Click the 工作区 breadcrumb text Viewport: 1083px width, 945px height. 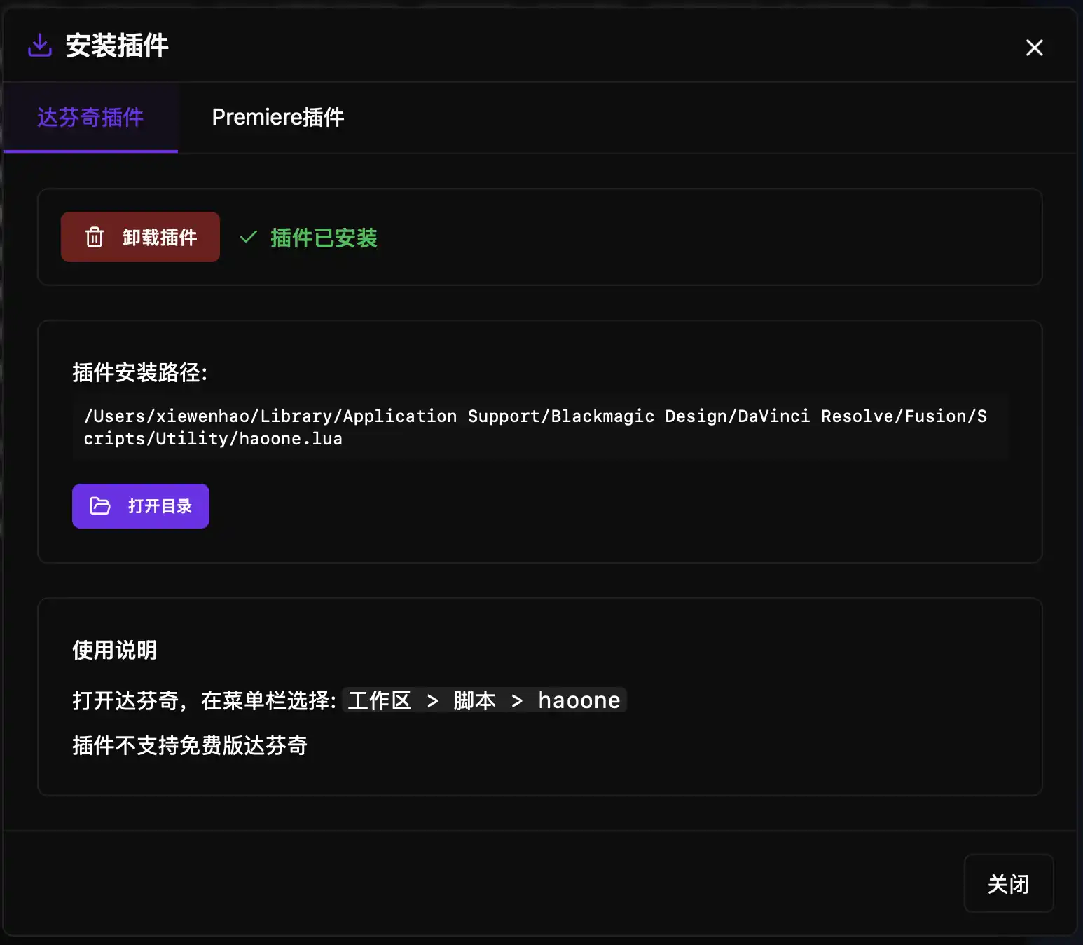tap(379, 700)
